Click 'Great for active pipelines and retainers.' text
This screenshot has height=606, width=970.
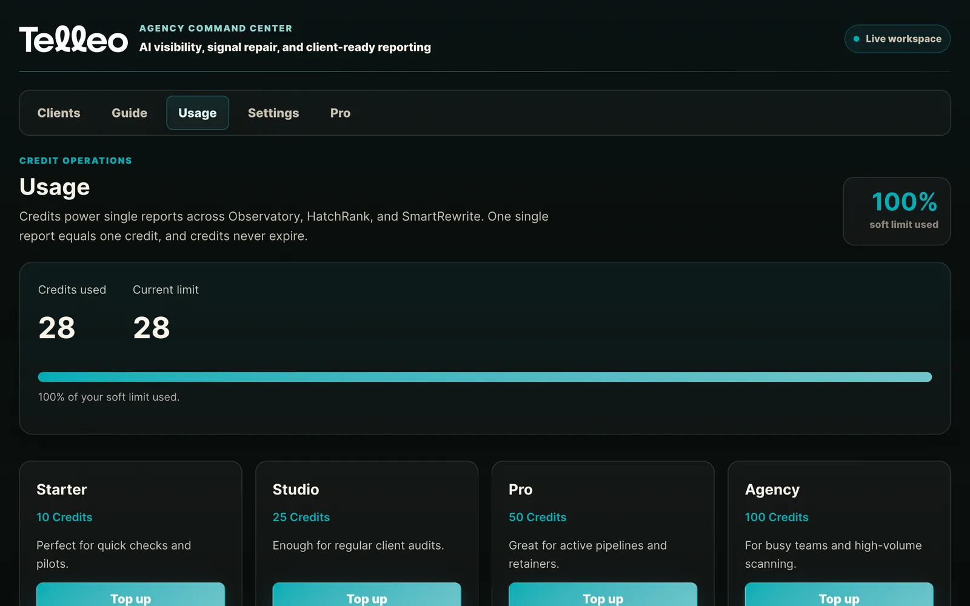(x=588, y=554)
